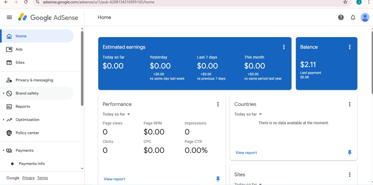Click the Page CTR 0.00% value
This screenshot has width=373, height=185.
pyautogui.click(x=196, y=150)
